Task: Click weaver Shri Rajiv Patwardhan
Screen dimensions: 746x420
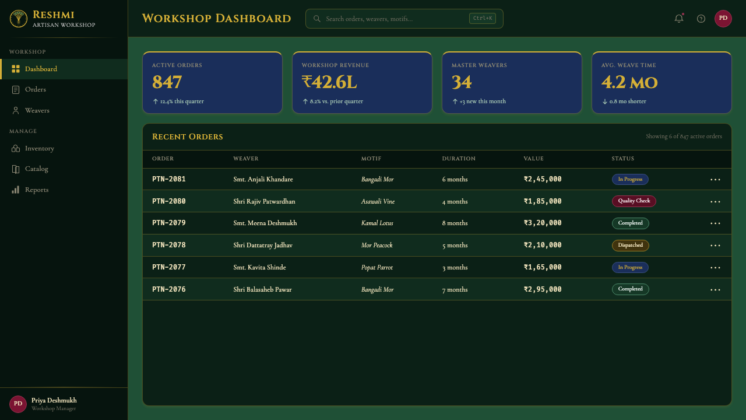Action: (265, 202)
